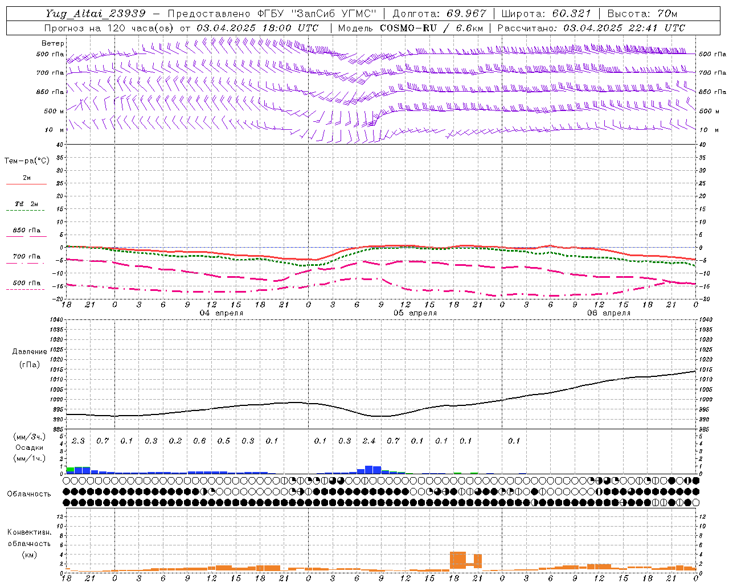Click the elevation label Высота: 70м
Viewport: 729px width, 583px height.
[642, 14]
